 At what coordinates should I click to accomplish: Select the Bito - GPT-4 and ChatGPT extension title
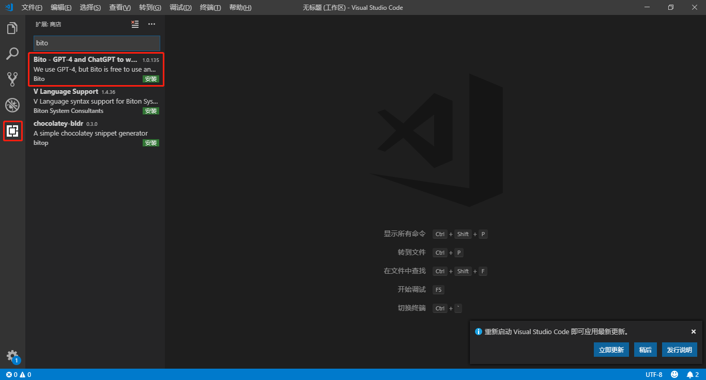[x=86, y=59]
